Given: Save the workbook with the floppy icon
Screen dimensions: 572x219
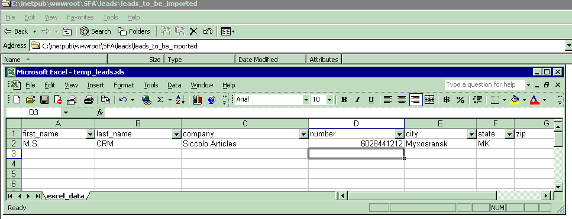Looking at the screenshot, I should 44,100.
